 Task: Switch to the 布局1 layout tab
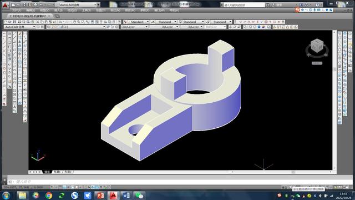pos(57,172)
